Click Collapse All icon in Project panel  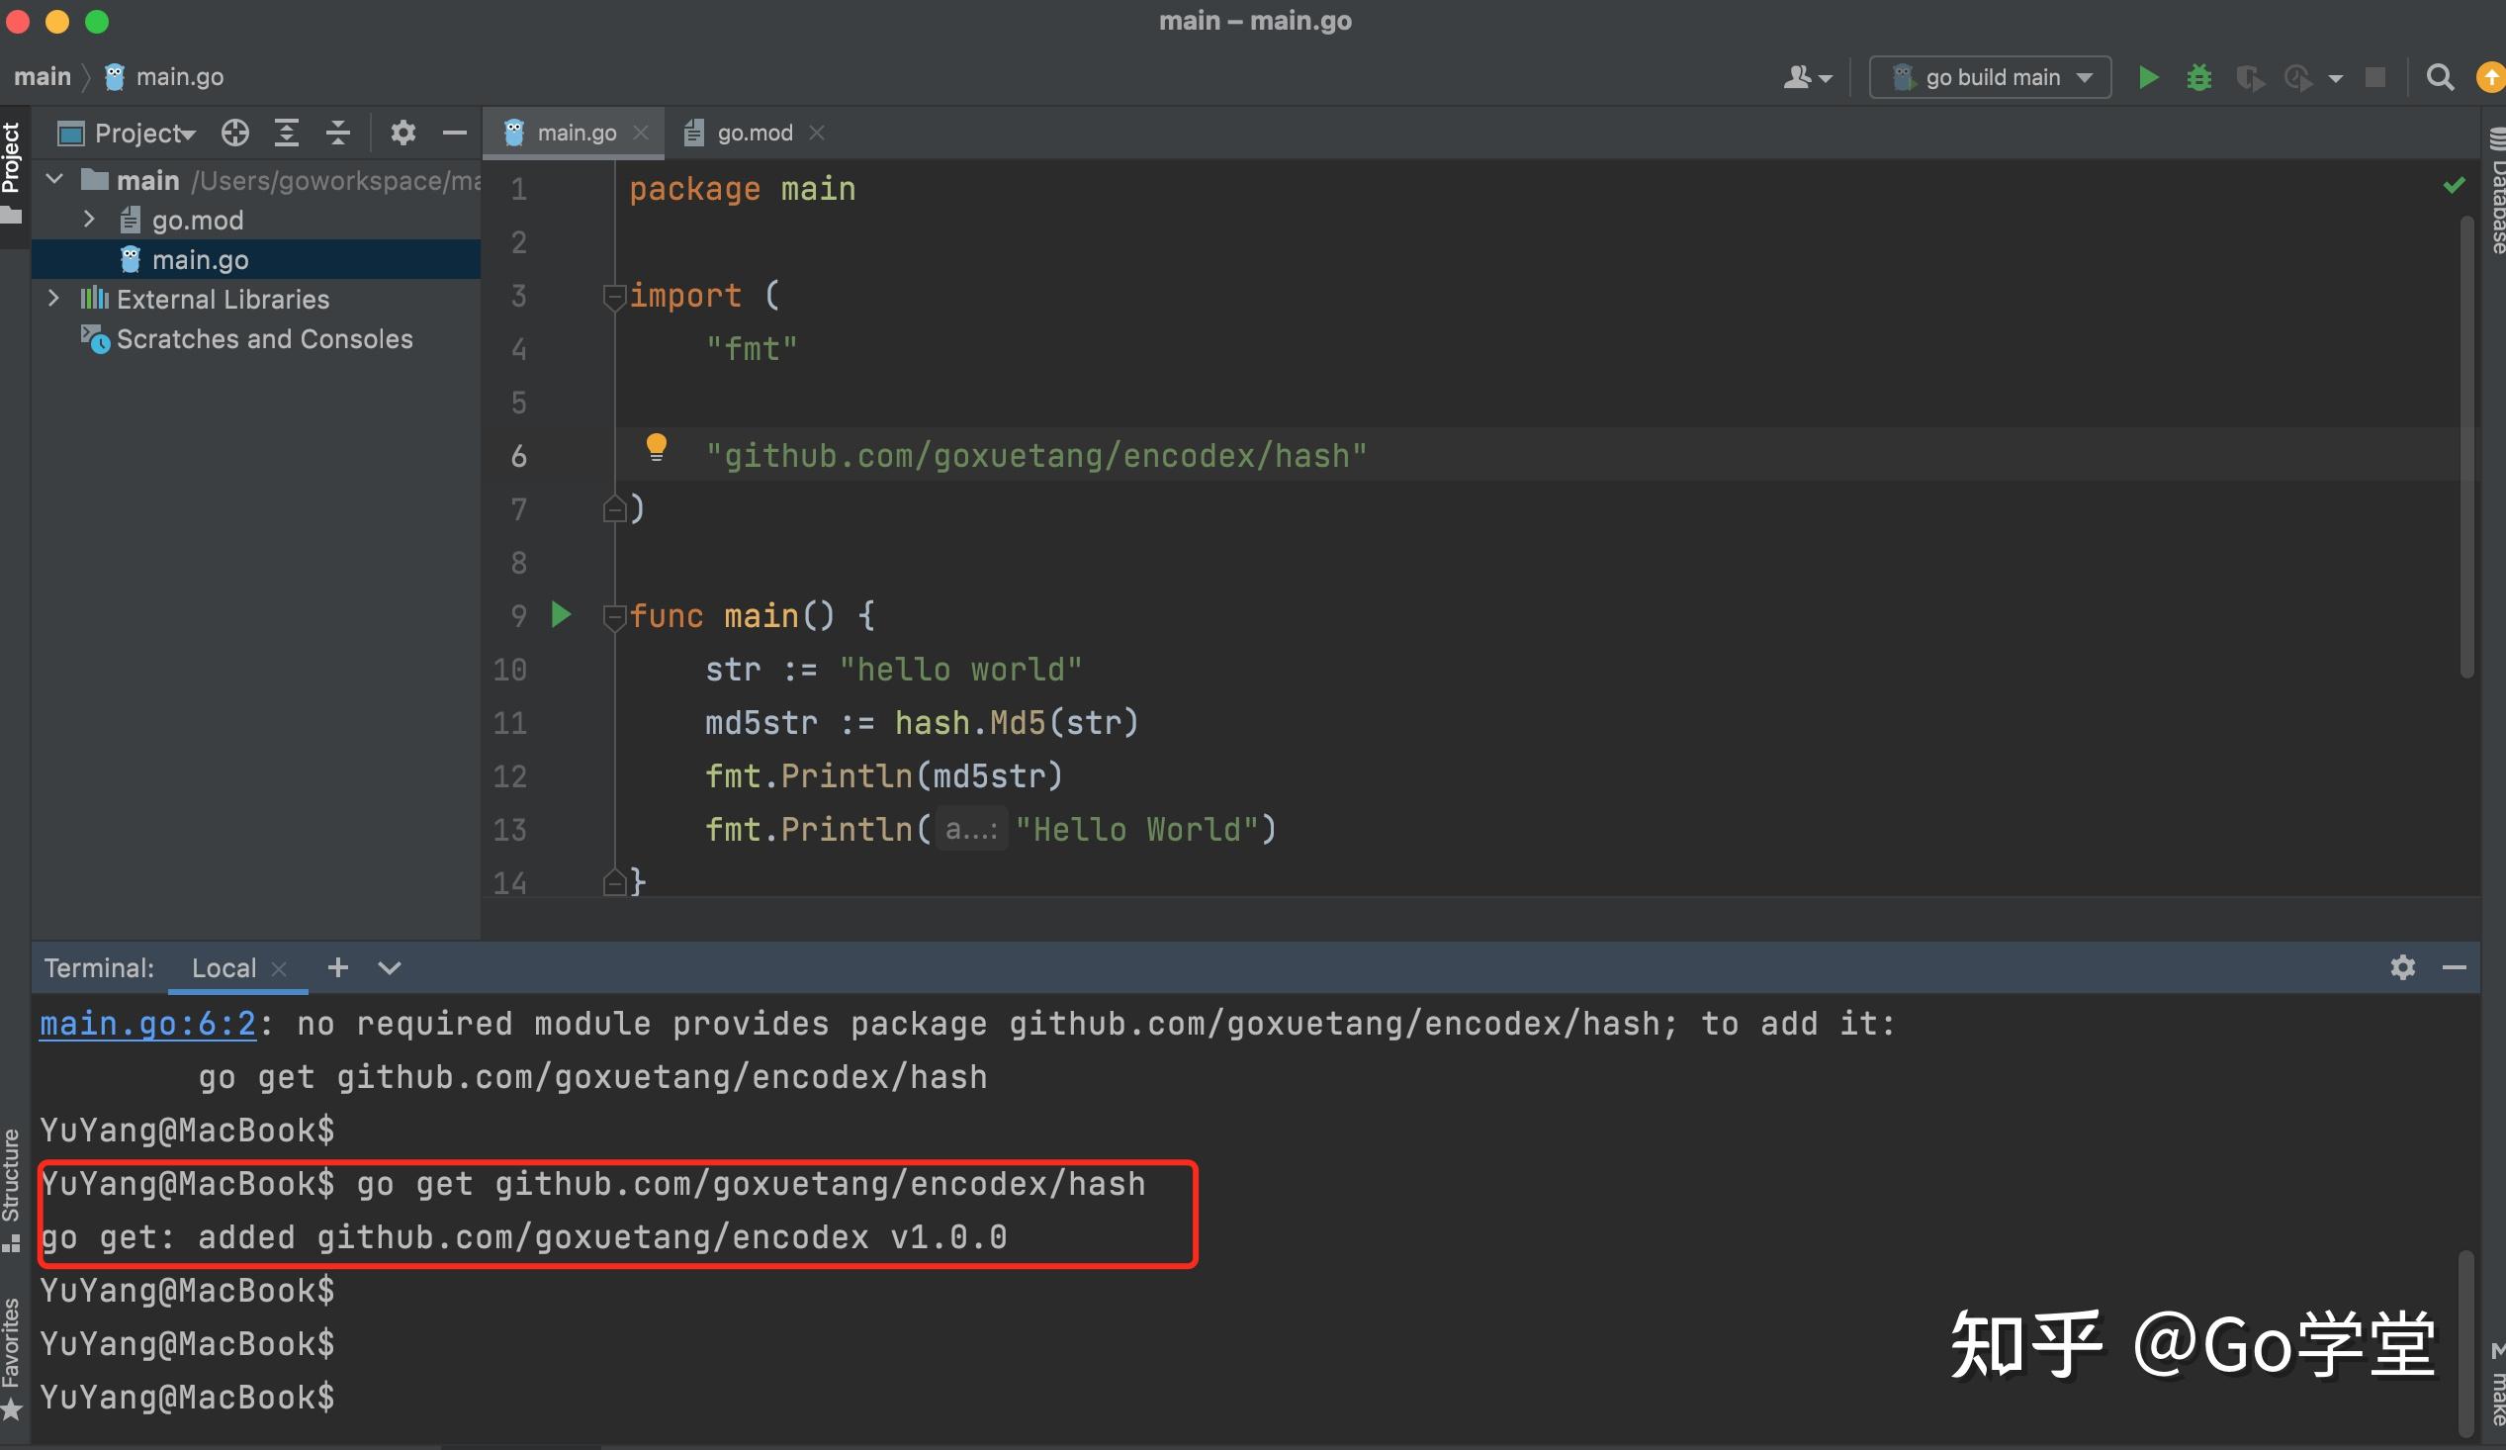tap(338, 133)
